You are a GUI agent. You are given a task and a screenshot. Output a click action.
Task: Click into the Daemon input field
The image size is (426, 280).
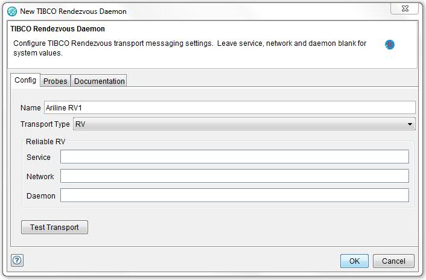point(234,196)
